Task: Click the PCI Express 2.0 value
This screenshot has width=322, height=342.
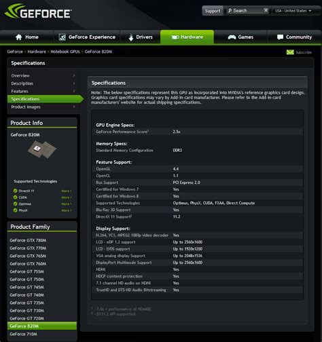Action: [186, 183]
